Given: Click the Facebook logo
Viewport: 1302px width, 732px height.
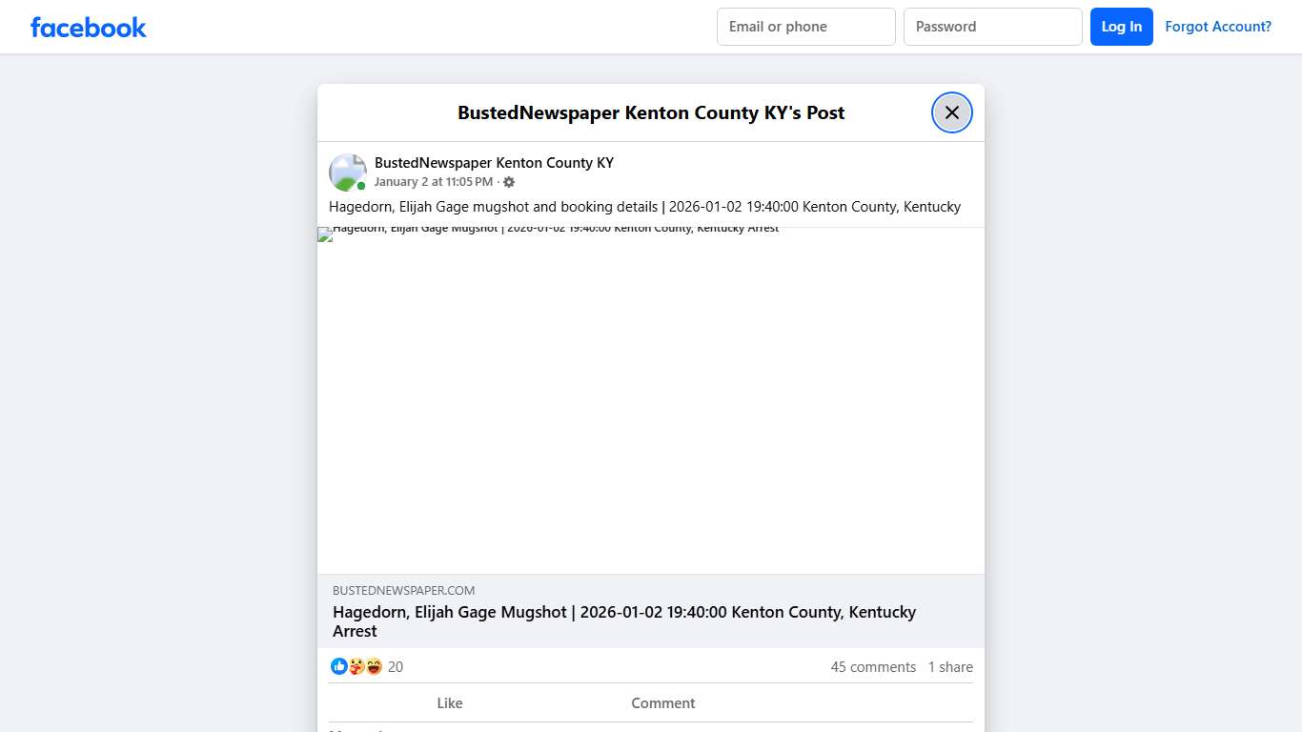Looking at the screenshot, I should tap(88, 27).
